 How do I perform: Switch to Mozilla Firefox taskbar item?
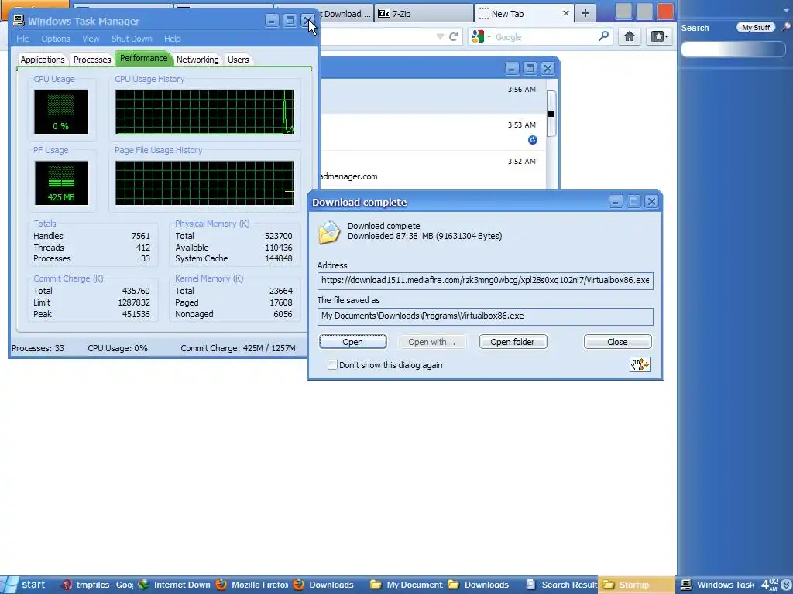tap(252, 585)
